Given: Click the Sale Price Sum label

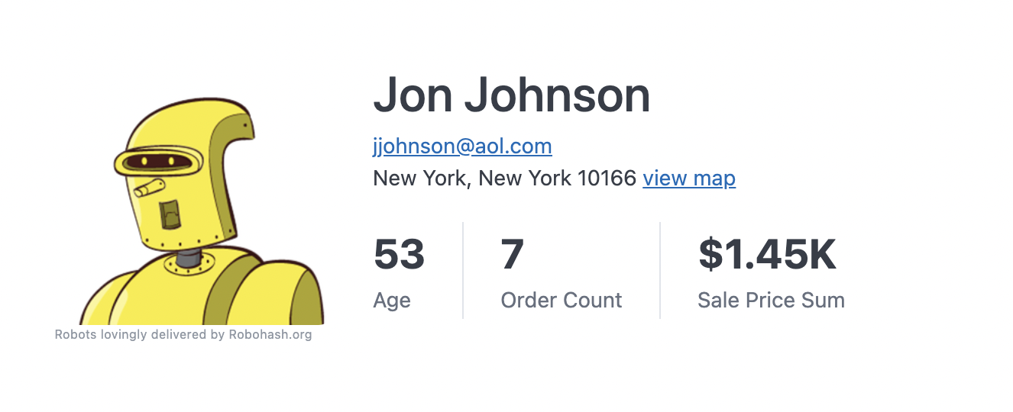Looking at the screenshot, I should coord(771,301).
